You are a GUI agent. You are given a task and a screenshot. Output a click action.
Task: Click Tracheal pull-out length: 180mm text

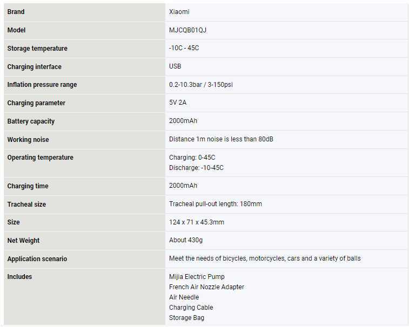215,204
